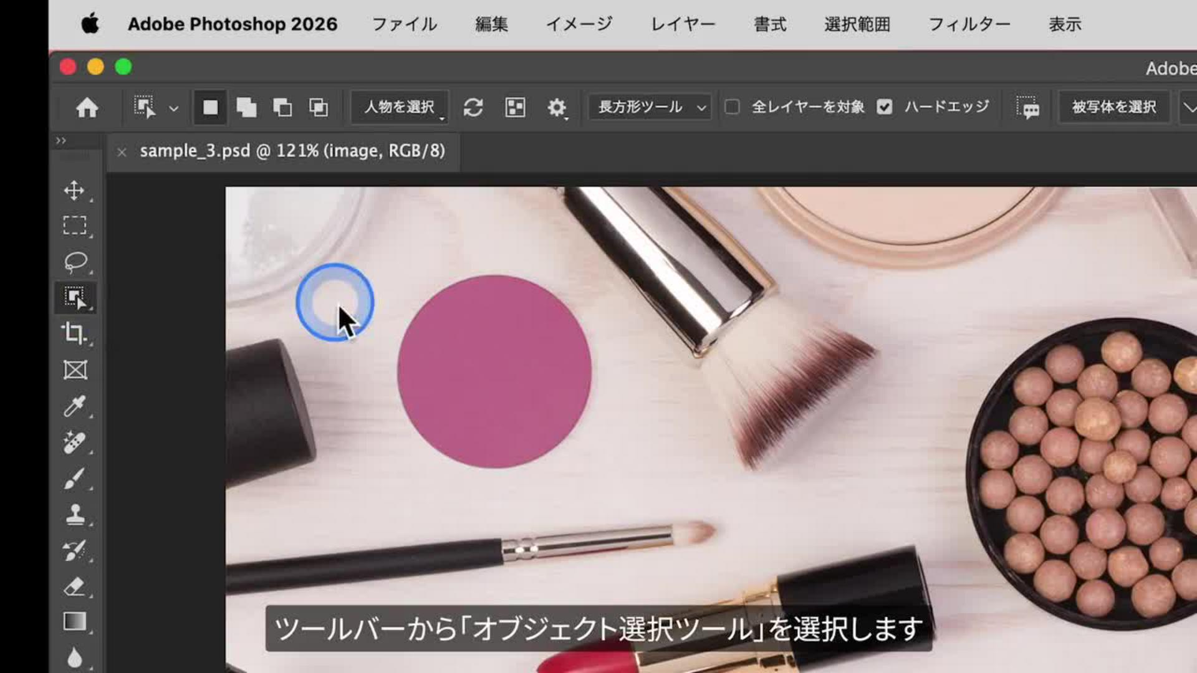The image size is (1197, 673).
Task: Select the Eyedropper tool
Action: [74, 406]
